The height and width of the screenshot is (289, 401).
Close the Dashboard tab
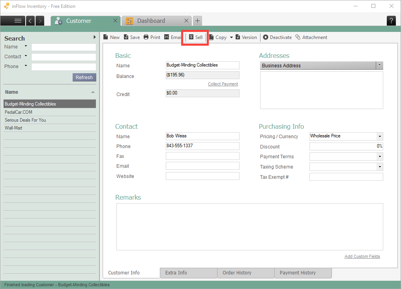[186, 20]
